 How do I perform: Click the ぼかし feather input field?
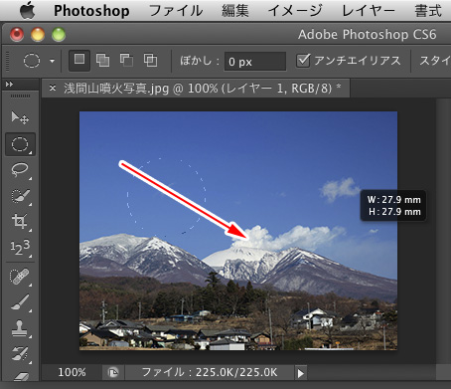(x=255, y=62)
